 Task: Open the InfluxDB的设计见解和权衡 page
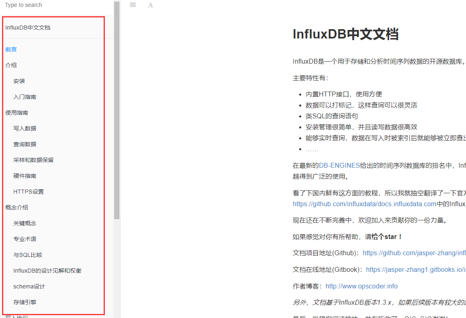(x=47, y=271)
